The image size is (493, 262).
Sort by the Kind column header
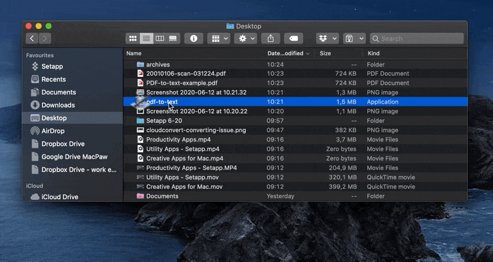tap(373, 54)
